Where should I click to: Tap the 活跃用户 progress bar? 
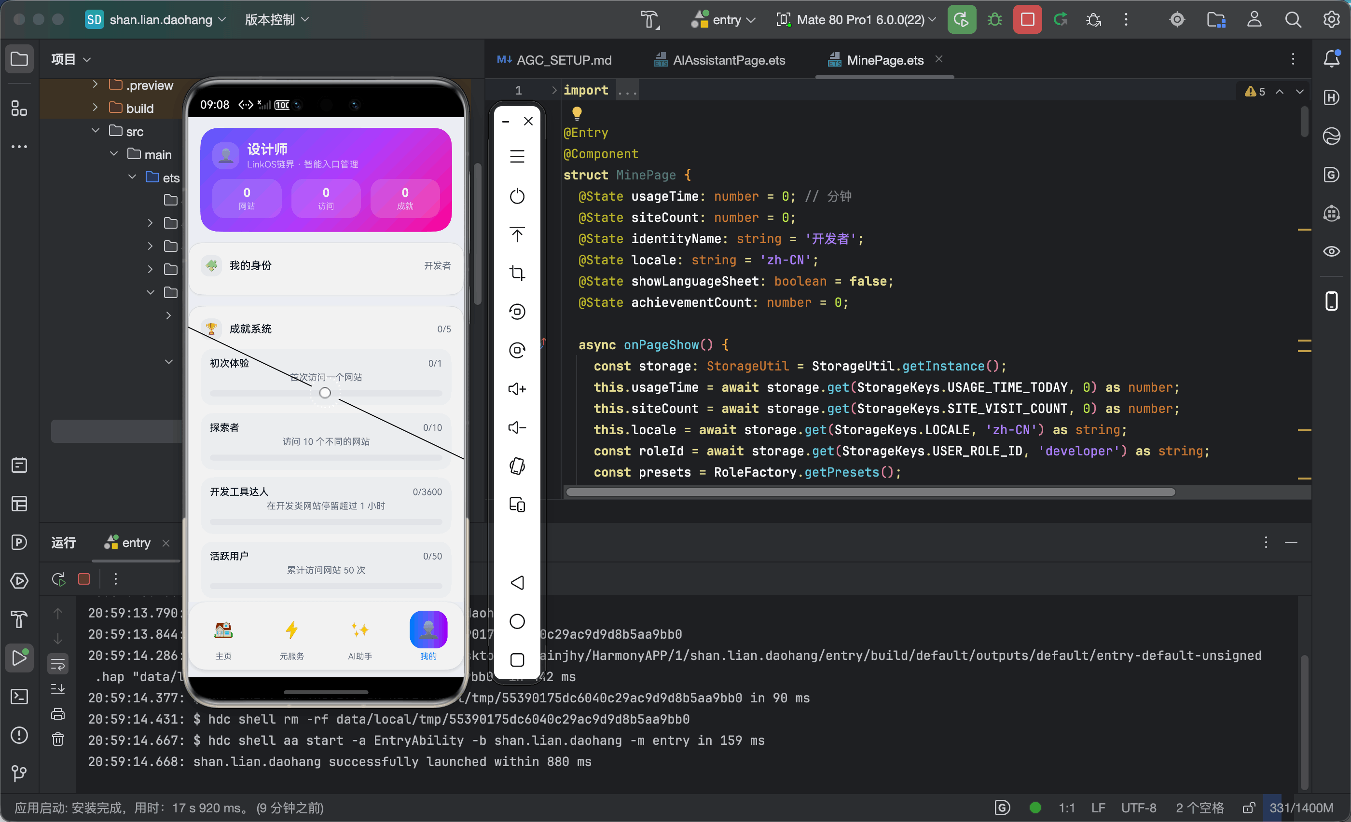pyautogui.click(x=326, y=586)
